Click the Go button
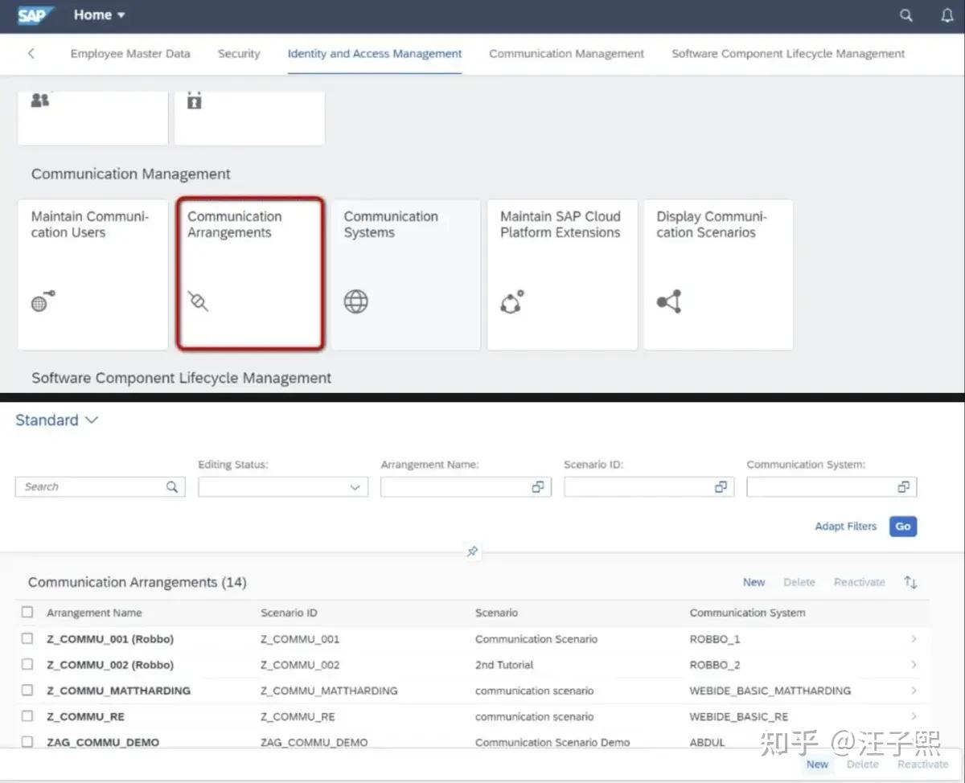 click(x=903, y=527)
